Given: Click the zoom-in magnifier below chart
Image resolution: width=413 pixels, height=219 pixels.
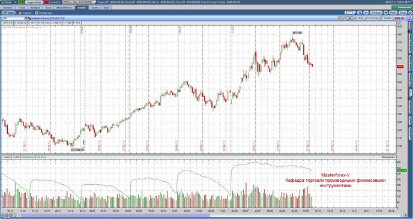Looking at the screenshot, I should [7, 215].
